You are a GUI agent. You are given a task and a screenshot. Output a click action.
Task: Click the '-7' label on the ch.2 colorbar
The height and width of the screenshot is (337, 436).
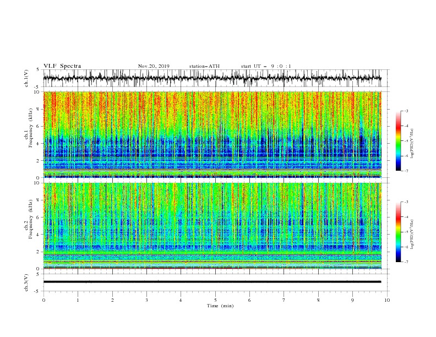click(x=406, y=262)
